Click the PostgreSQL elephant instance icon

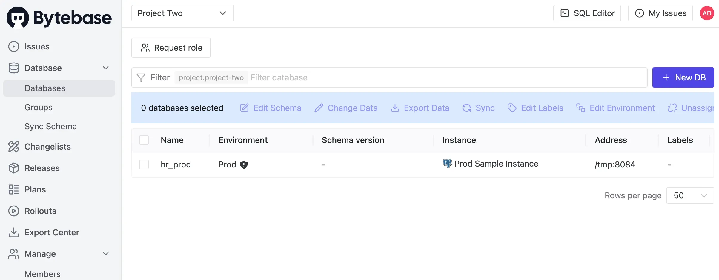[447, 164]
